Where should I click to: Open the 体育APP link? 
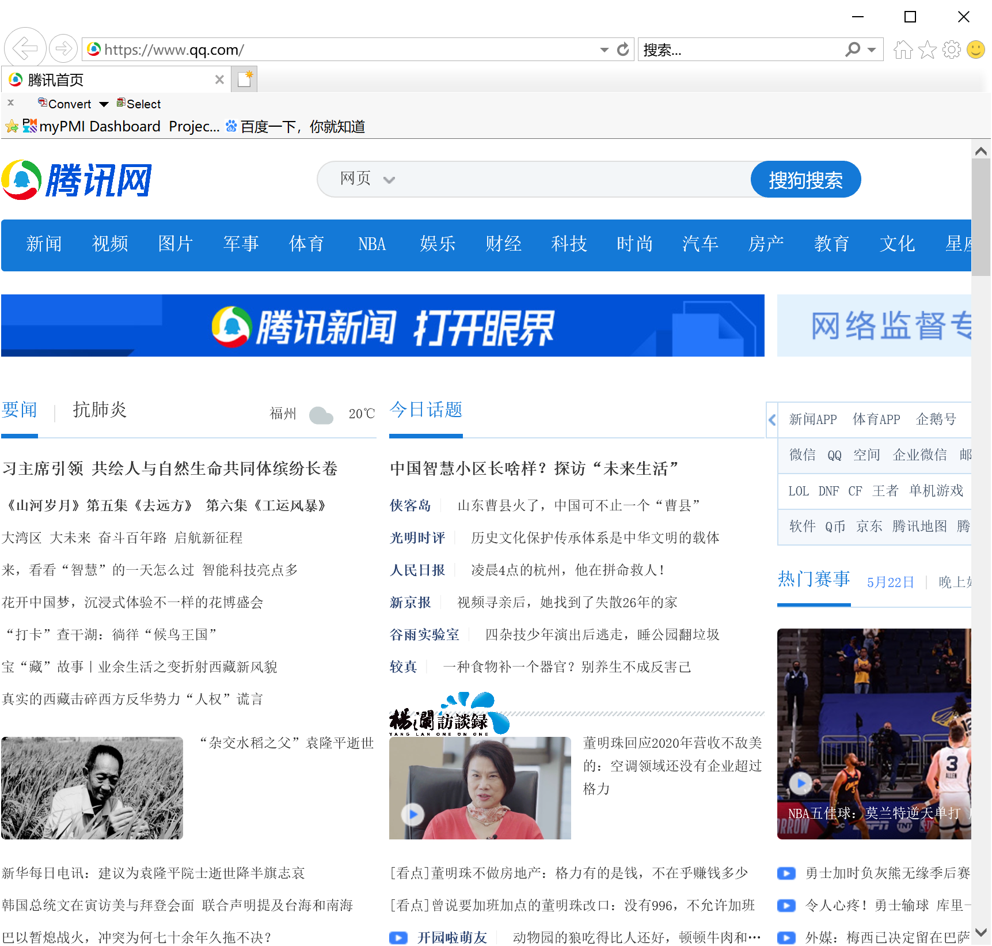[x=876, y=419]
